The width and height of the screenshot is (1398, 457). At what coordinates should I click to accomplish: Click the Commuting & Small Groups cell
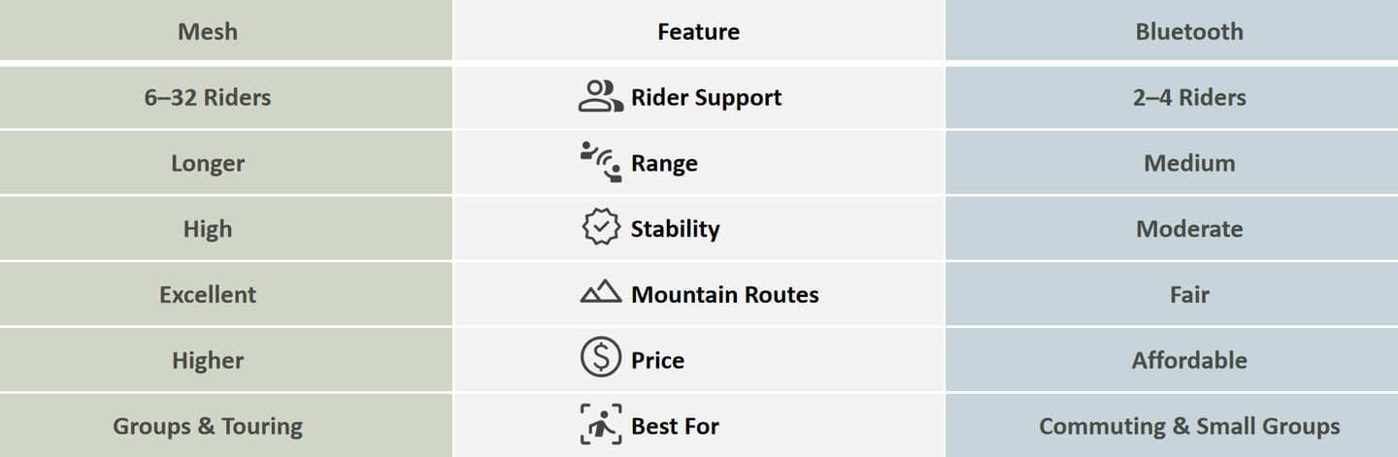point(1188,426)
